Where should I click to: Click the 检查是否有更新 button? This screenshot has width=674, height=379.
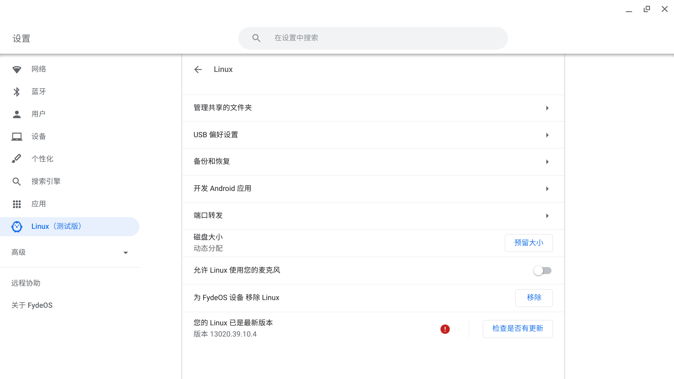[518, 329]
